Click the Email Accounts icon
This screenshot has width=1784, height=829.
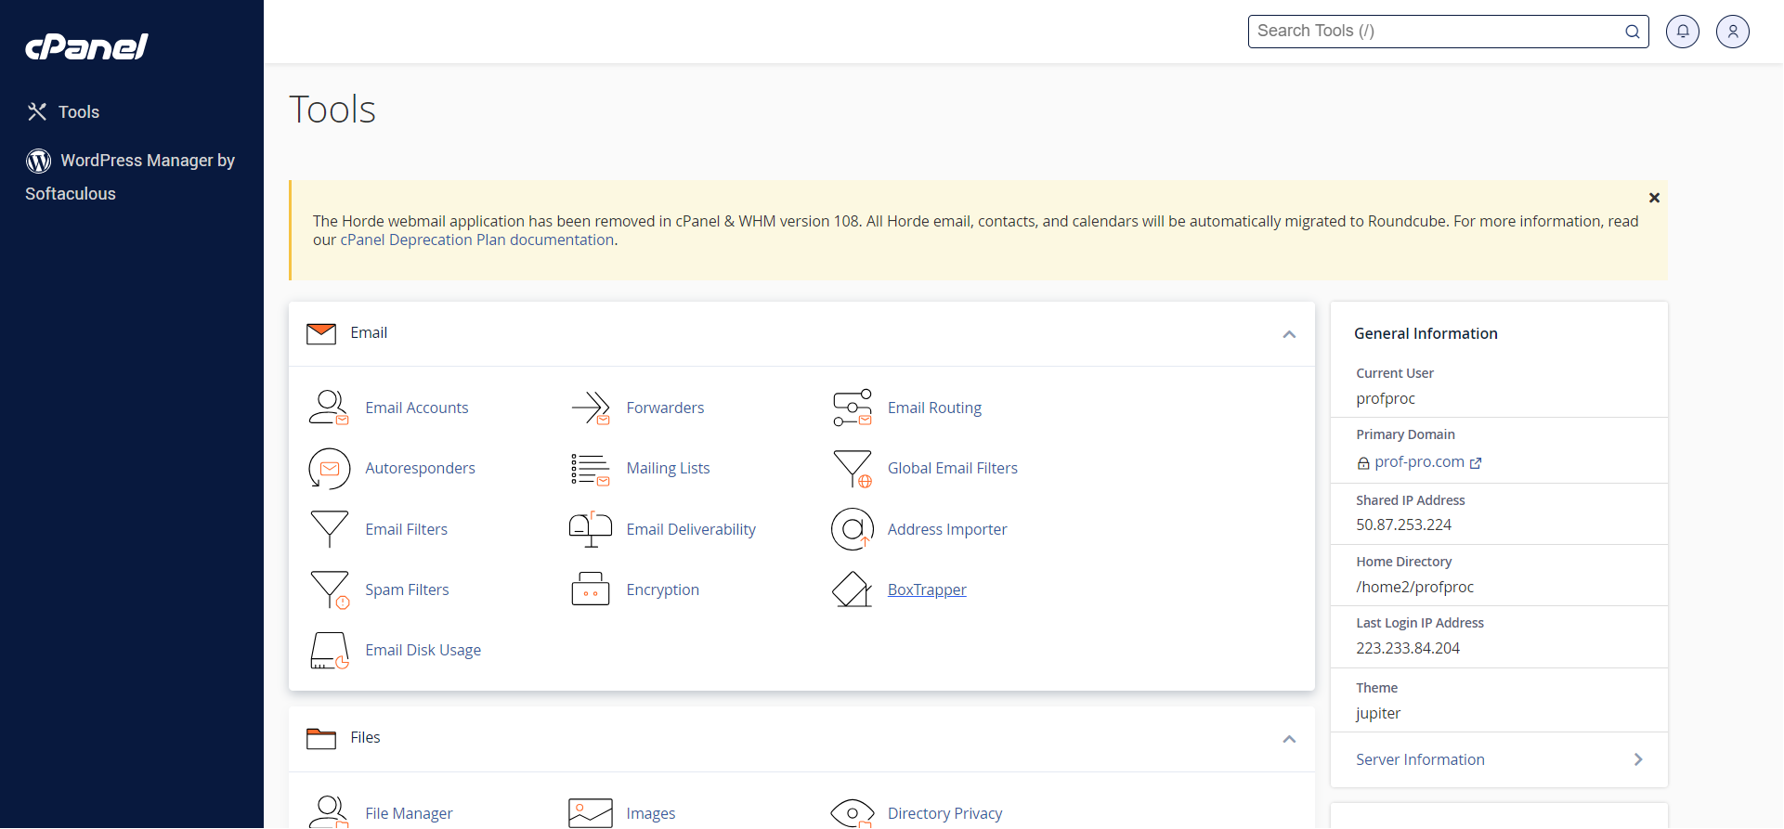pyautogui.click(x=329, y=408)
